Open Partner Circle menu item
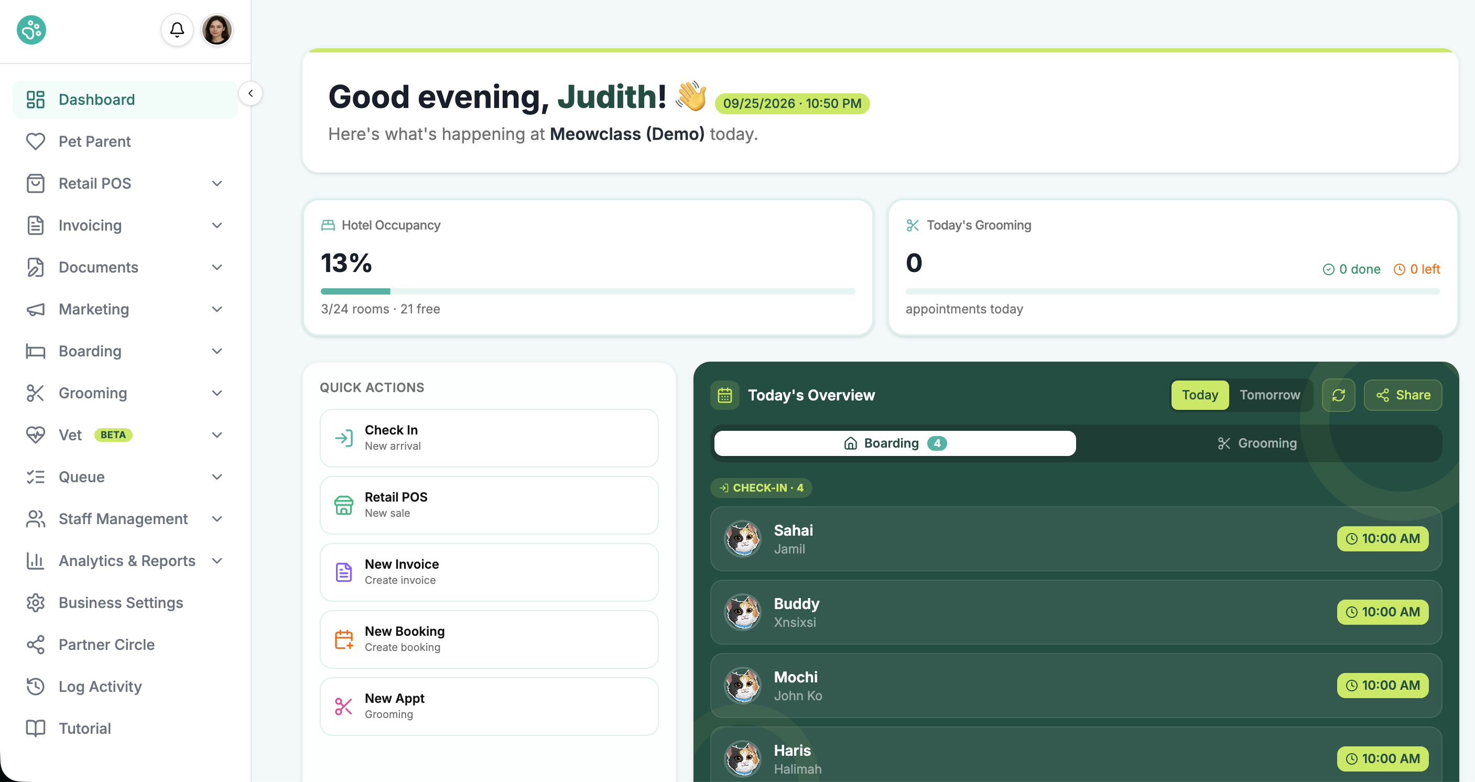1475x782 pixels. tap(125, 645)
